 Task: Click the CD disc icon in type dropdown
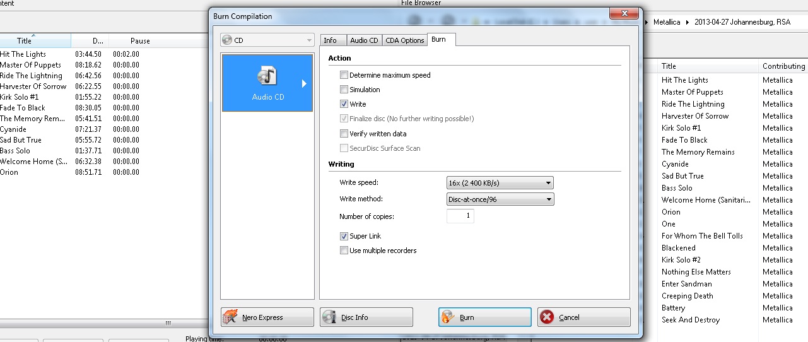(x=227, y=40)
